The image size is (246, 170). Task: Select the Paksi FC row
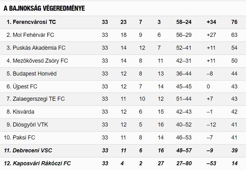tap(123, 138)
